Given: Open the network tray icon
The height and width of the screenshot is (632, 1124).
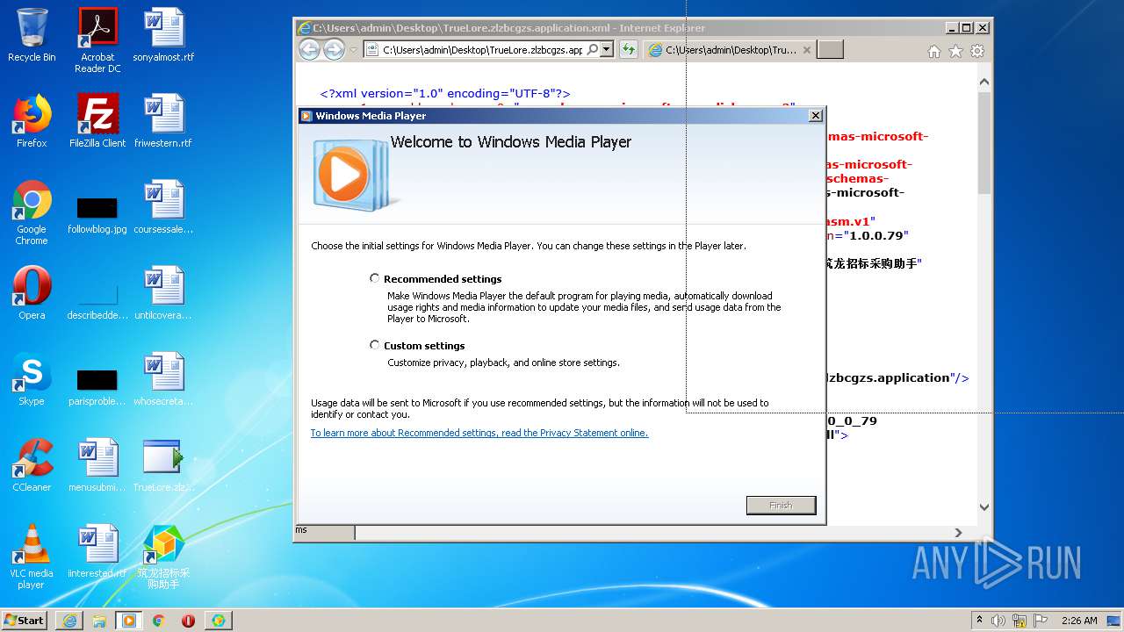Looking at the screenshot, I should pos(1020,621).
